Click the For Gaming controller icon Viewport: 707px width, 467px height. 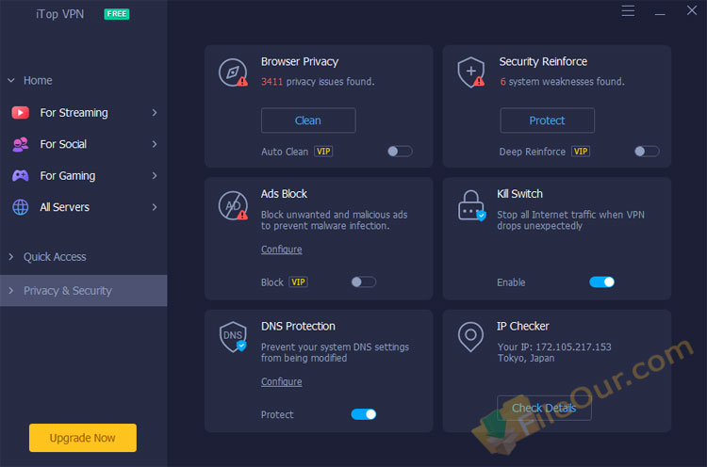pos(21,176)
